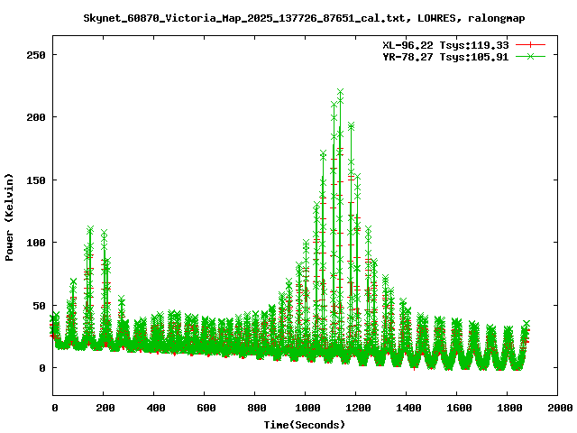Click the 1800 x-axis tick label

click(x=509, y=408)
